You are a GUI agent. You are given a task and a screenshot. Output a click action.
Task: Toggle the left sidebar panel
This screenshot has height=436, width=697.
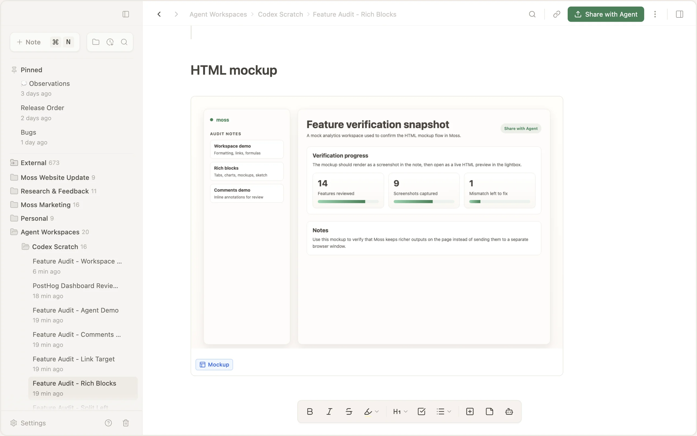[x=125, y=14]
